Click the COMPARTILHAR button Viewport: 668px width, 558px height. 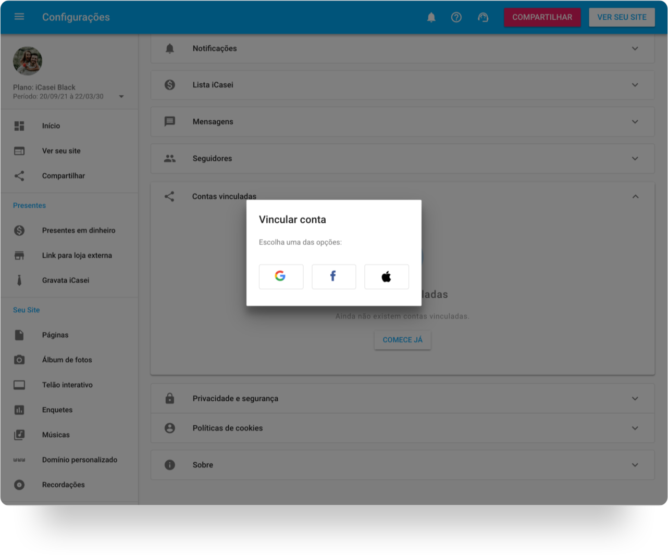542,17
